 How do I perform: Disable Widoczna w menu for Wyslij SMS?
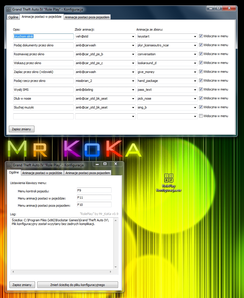click(201, 89)
